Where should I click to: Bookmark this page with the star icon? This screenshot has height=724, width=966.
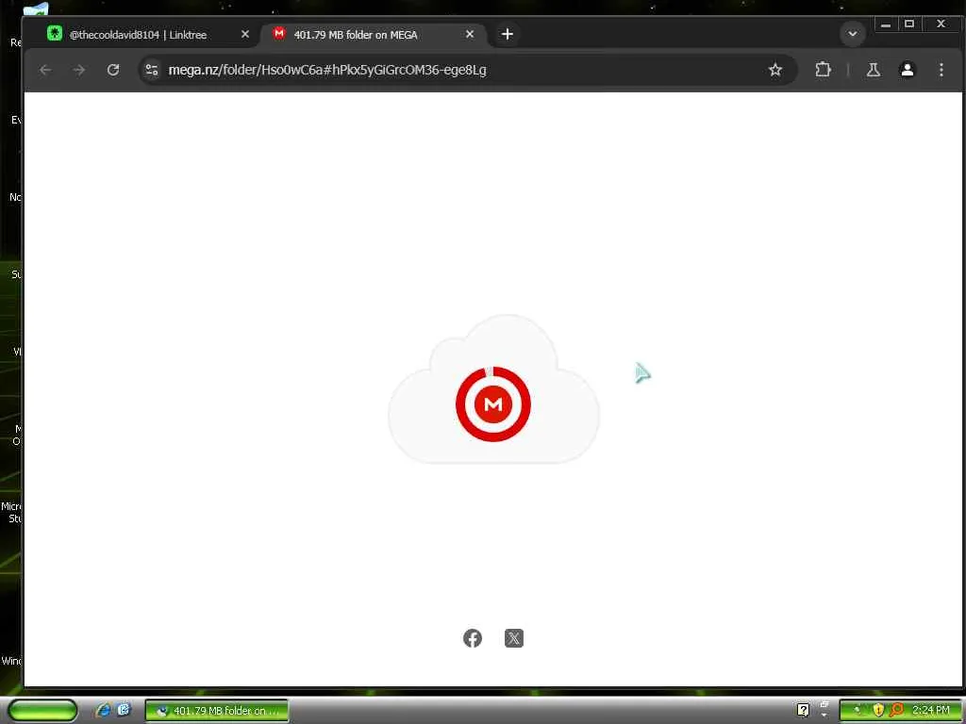[x=775, y=70]
